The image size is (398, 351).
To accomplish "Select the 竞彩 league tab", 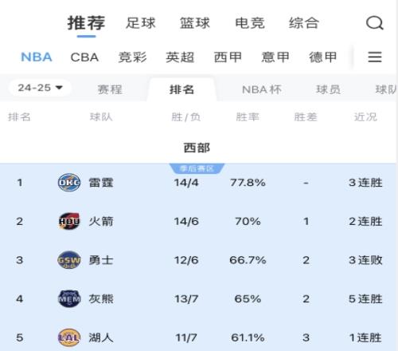I will [132, 57].
